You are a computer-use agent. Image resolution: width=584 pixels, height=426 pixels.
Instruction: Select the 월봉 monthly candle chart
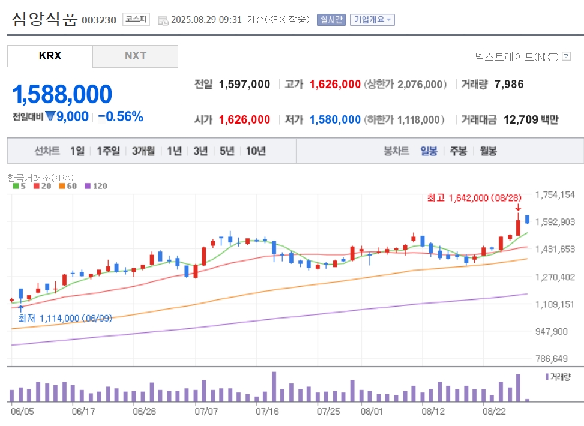[488, 151]
